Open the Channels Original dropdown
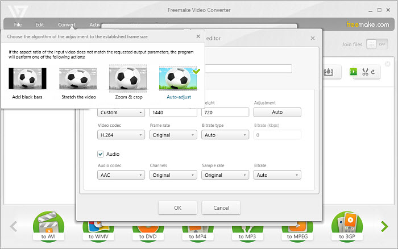398x249 pixels. tap(173, 175)
